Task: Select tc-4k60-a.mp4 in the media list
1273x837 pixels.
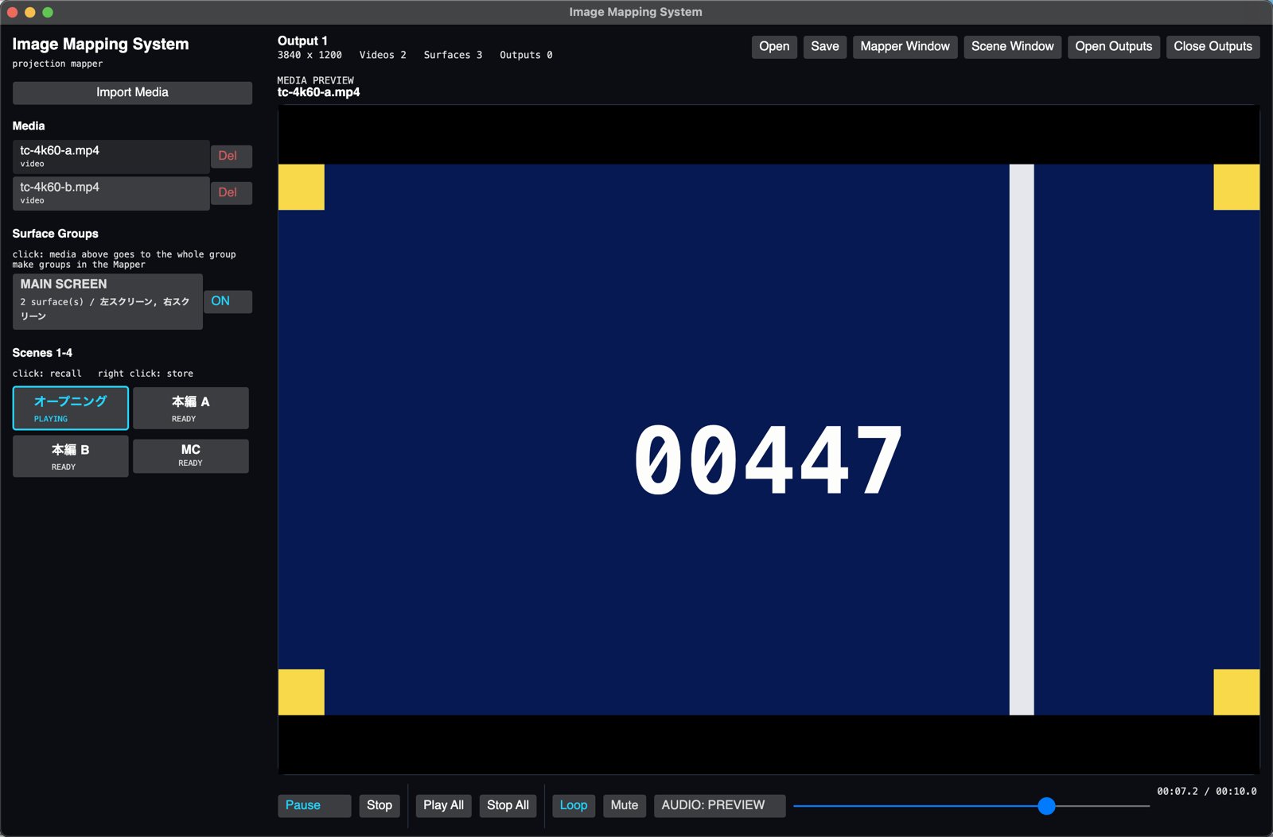Action: pos(111,157)
